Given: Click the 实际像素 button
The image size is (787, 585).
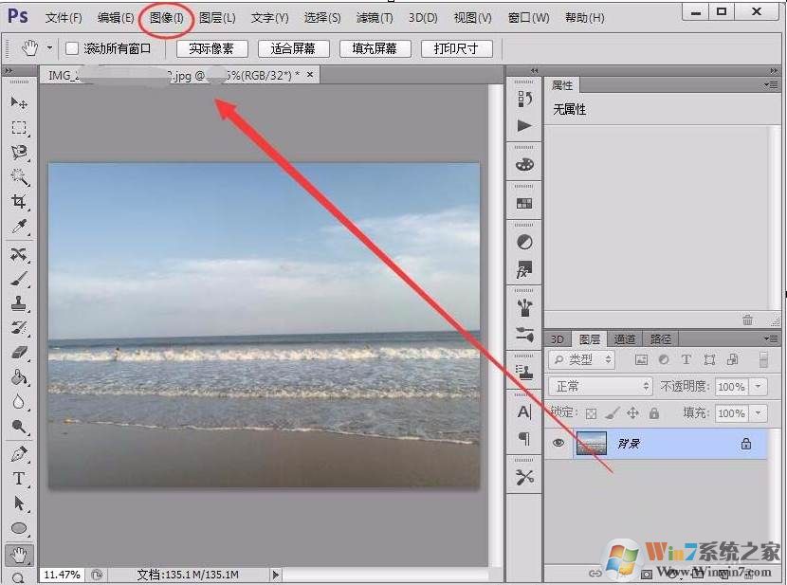Looking at the screenshot, I should point(211,48).
